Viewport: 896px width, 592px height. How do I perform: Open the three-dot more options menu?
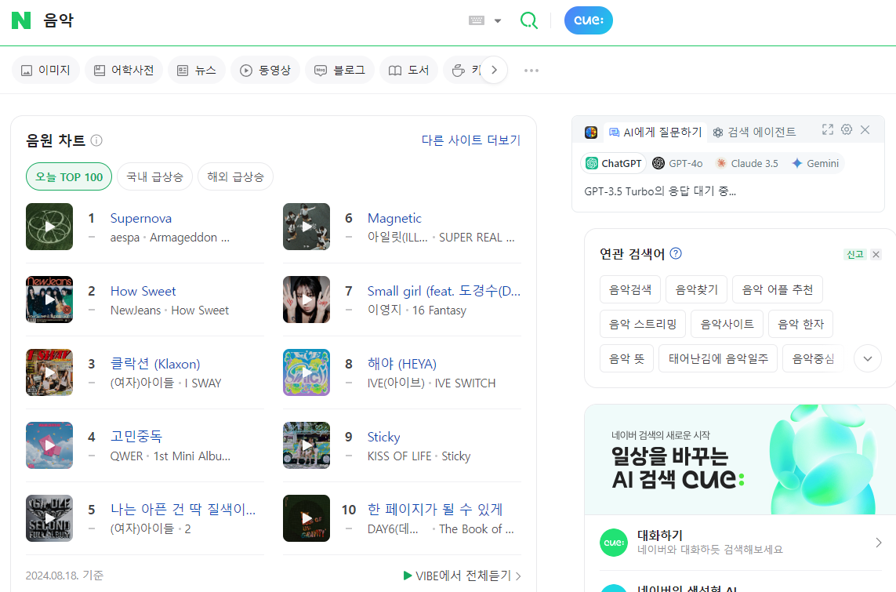(x=531, y=71)
